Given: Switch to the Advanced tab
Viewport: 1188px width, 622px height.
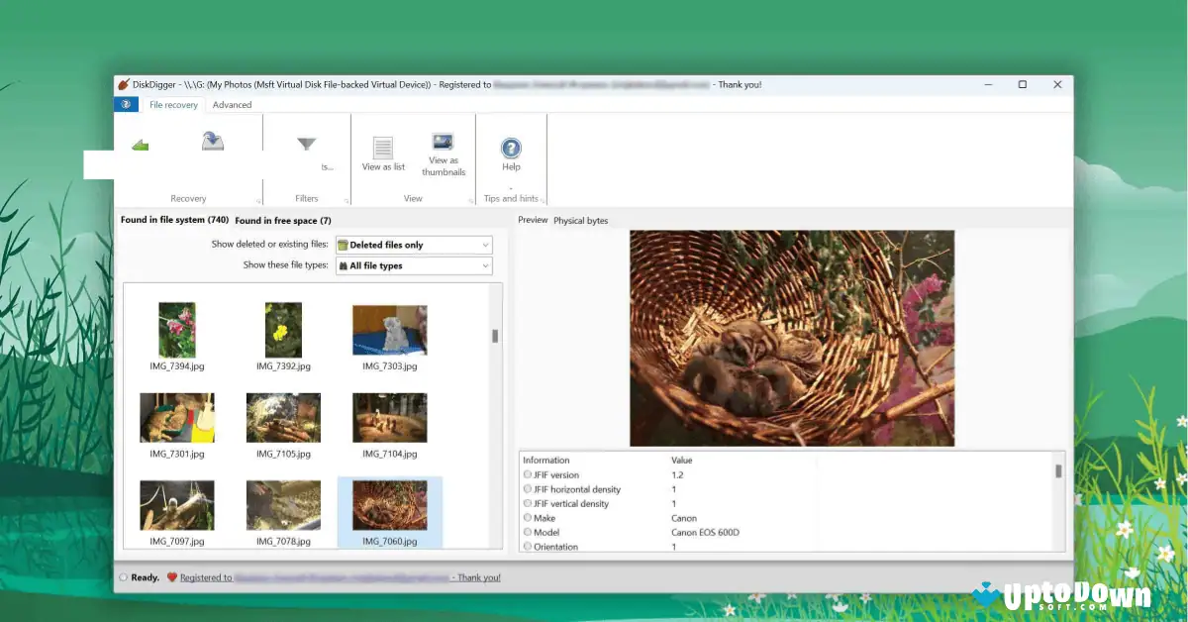Looking at the screenshot, I should pyautogui.click(x=232, y=104).
